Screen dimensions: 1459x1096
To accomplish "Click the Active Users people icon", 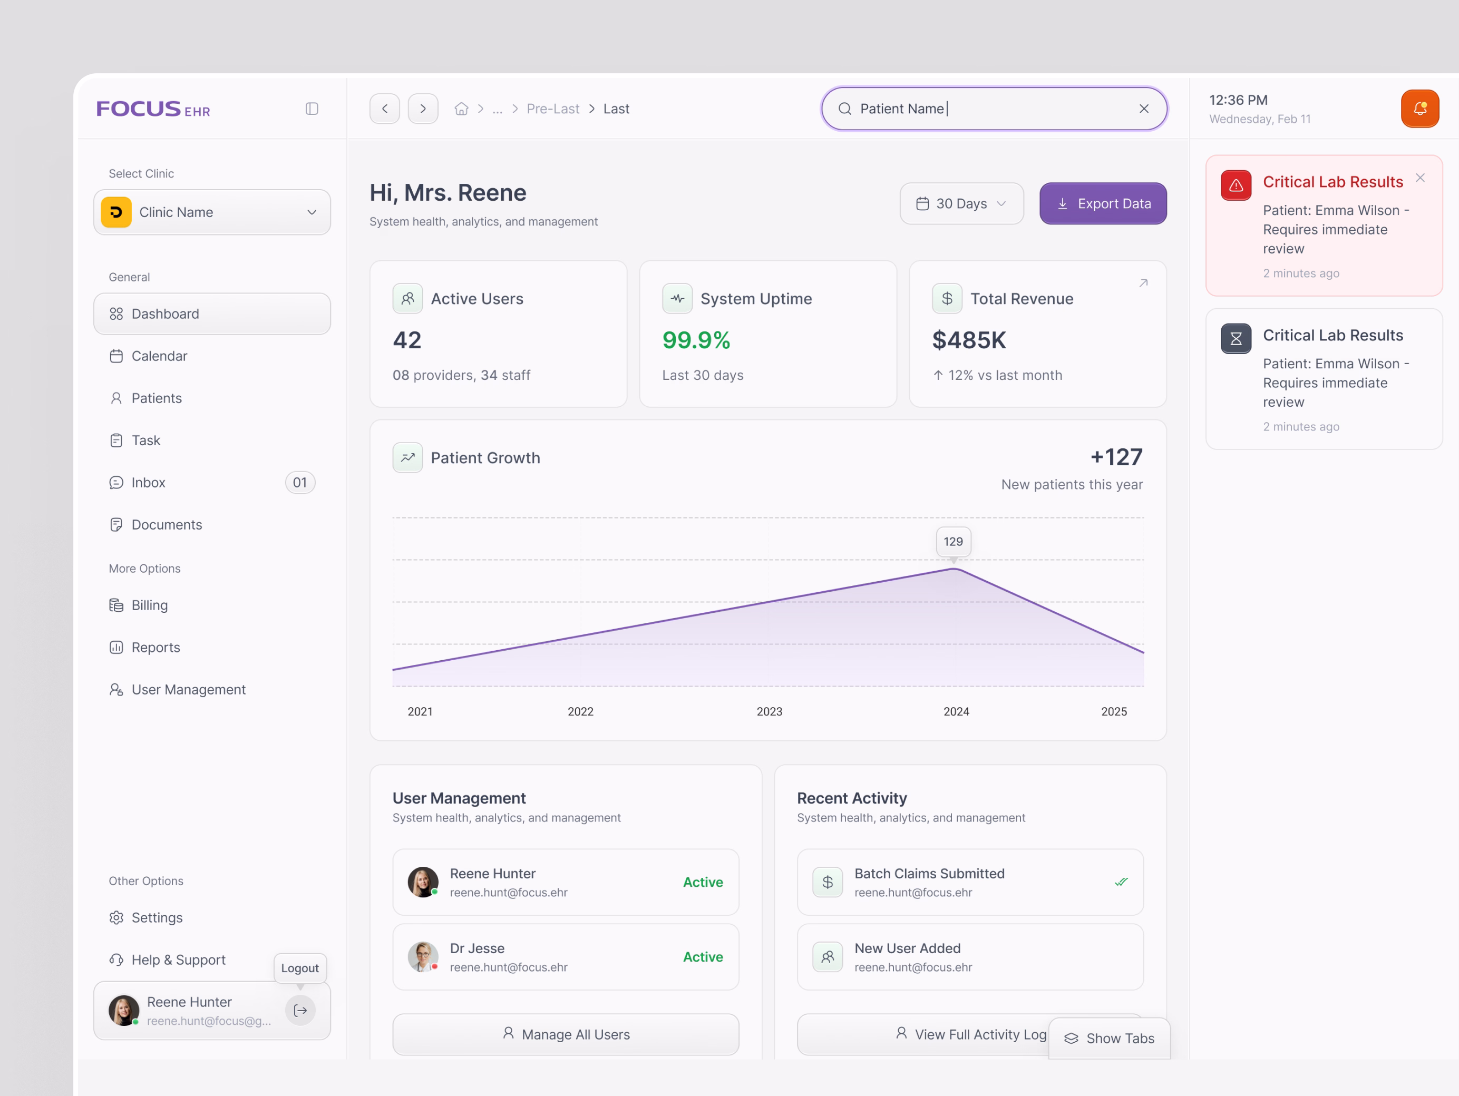I will 407,299.
